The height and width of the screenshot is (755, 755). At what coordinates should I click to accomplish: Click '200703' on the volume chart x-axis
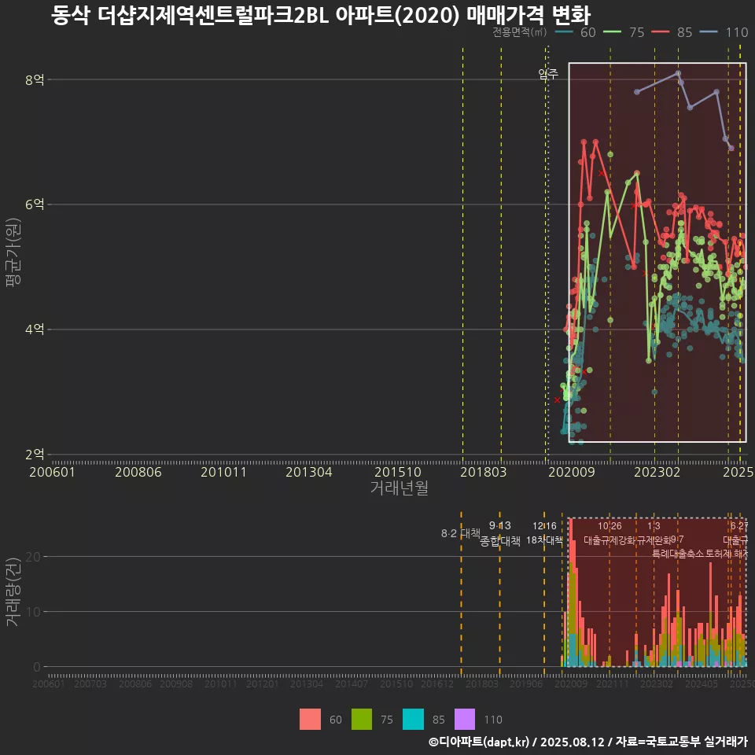[x=90, y=683]
